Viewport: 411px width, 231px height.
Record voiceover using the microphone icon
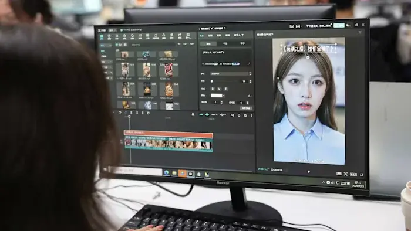(193, 114)
